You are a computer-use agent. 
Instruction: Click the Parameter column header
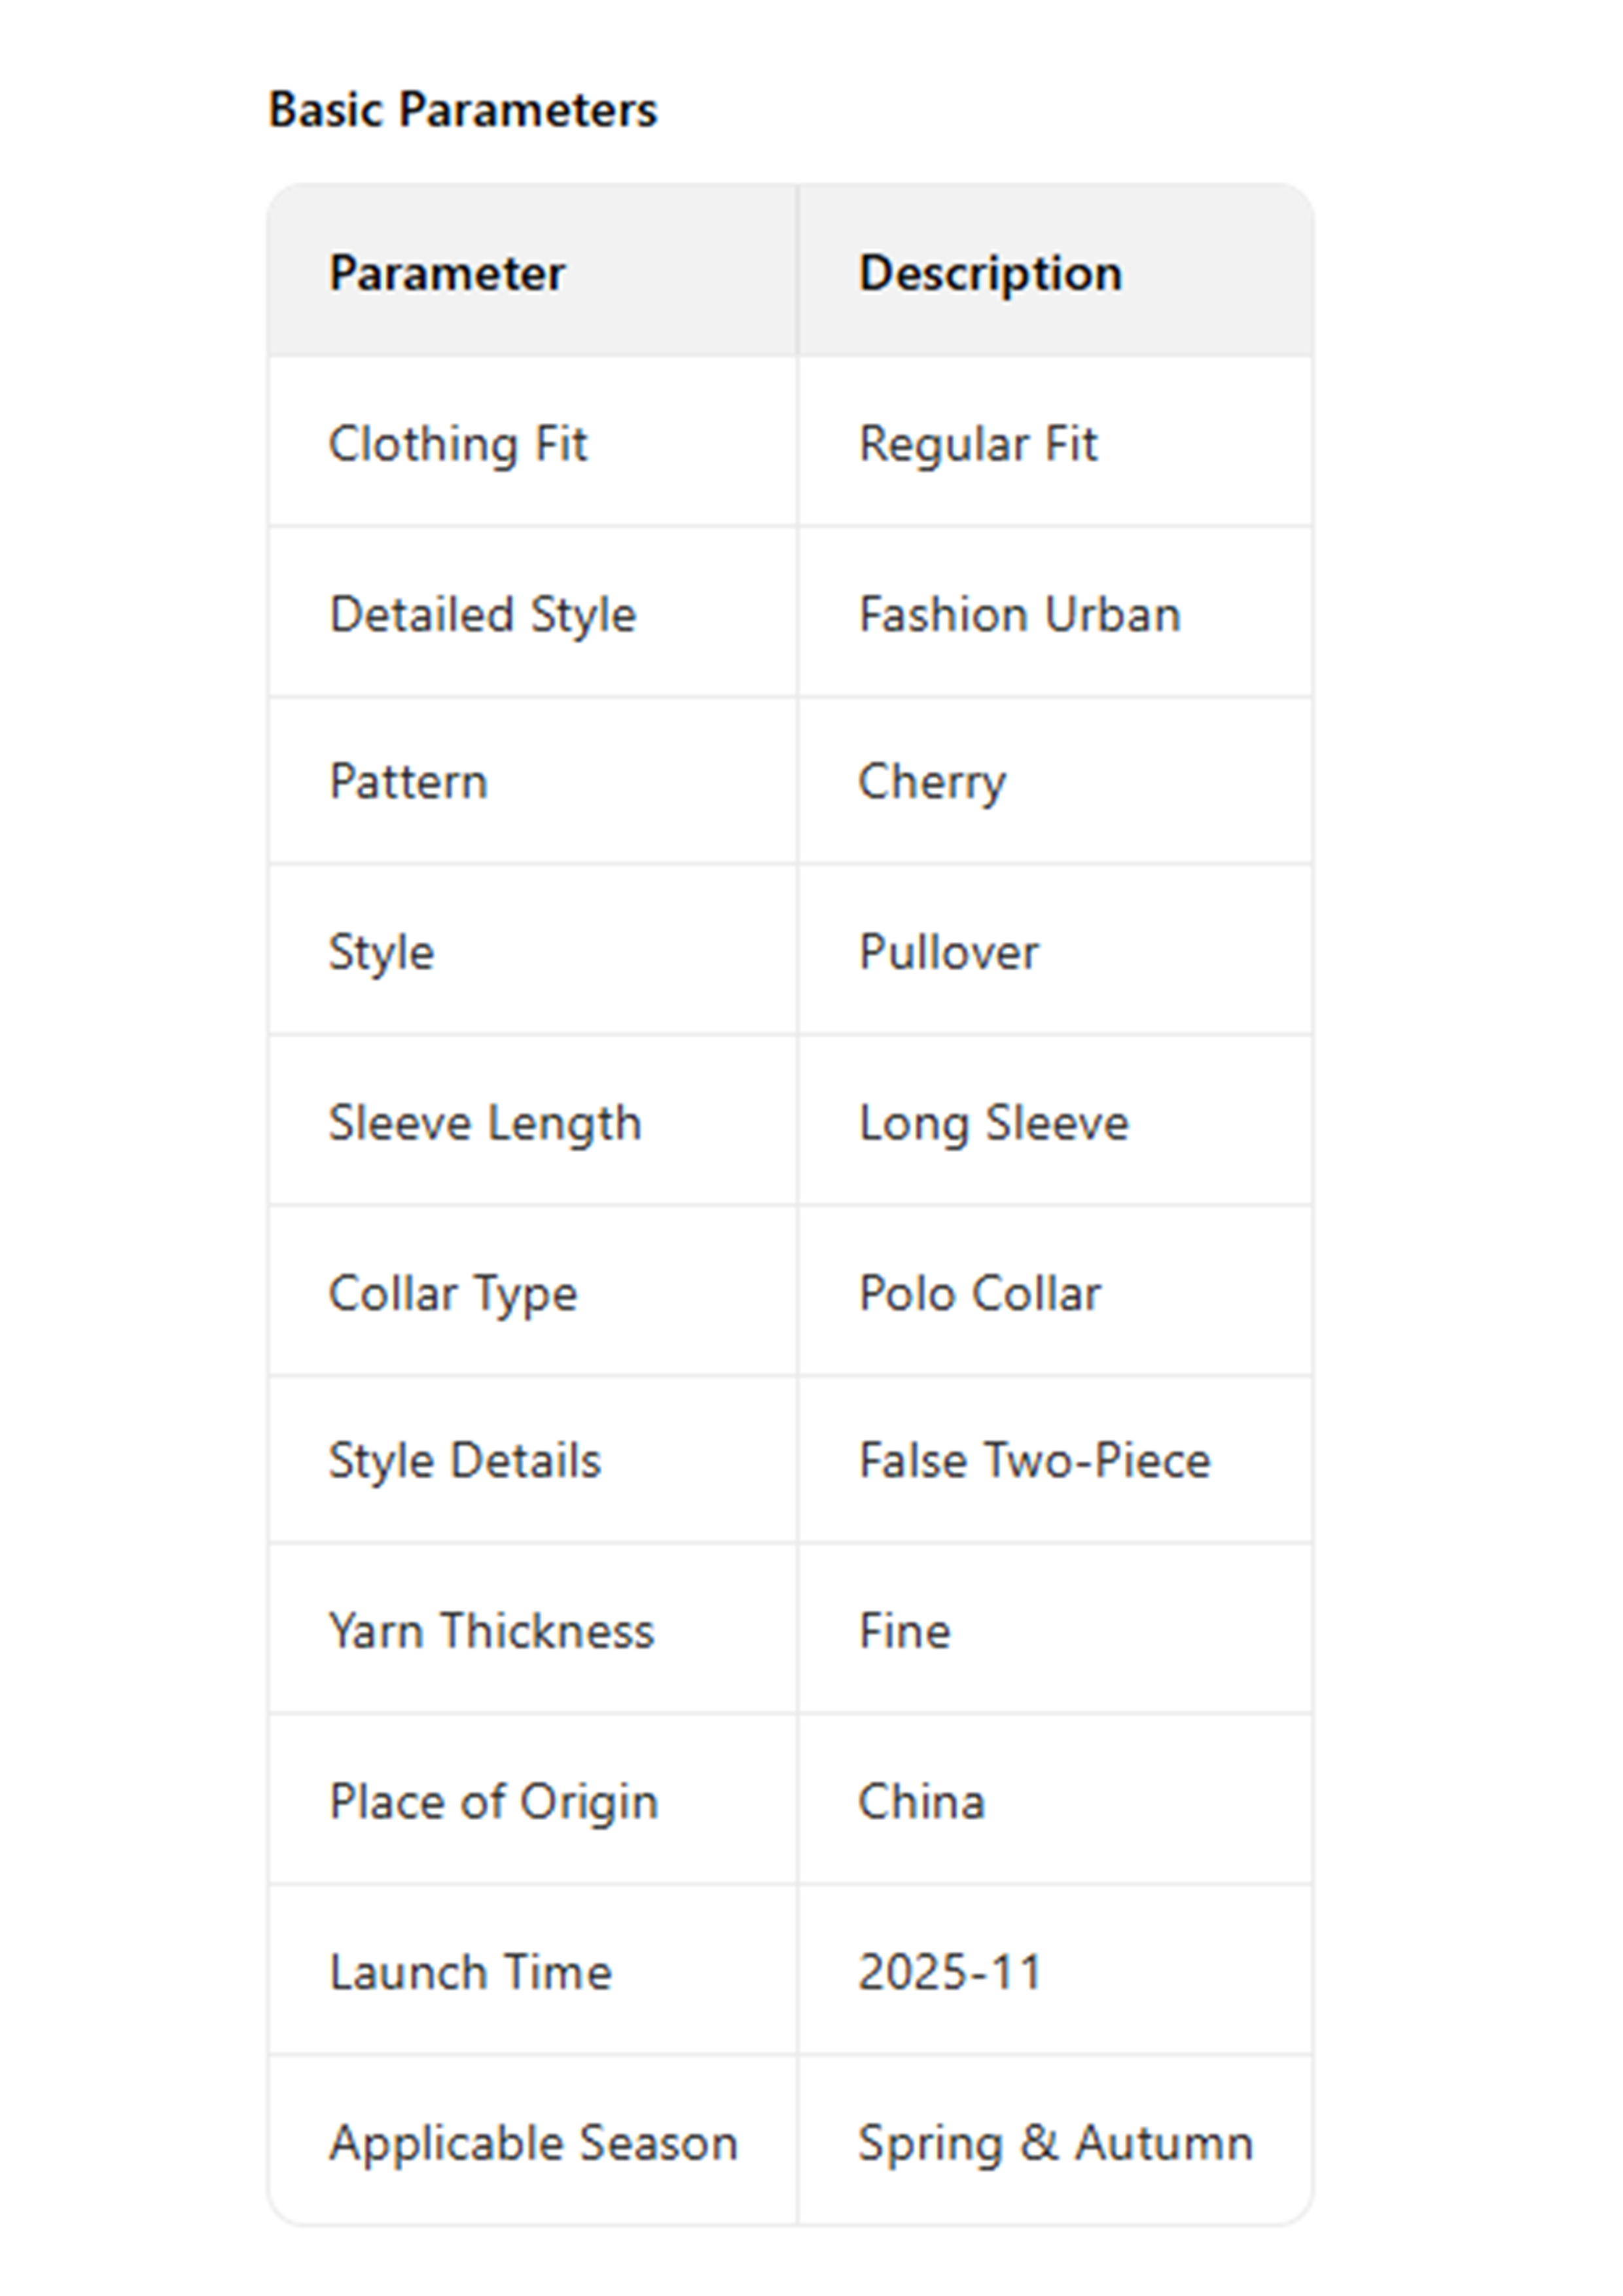tap(447, 273)
